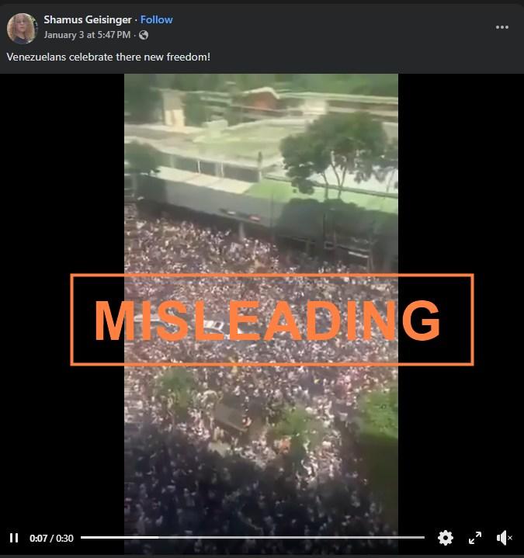524x558 pixels.
Task: Click the 0:07 / 0:30 time display
Action: pyautogui.click(x=51, y=538)
